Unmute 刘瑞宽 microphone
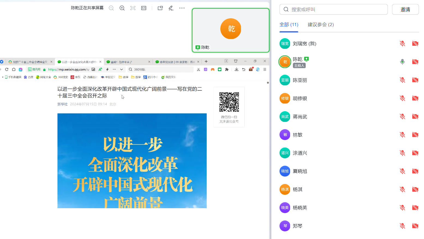Image resolution: width=424 pixels, height=239 pixels. [x=402, y=44]
